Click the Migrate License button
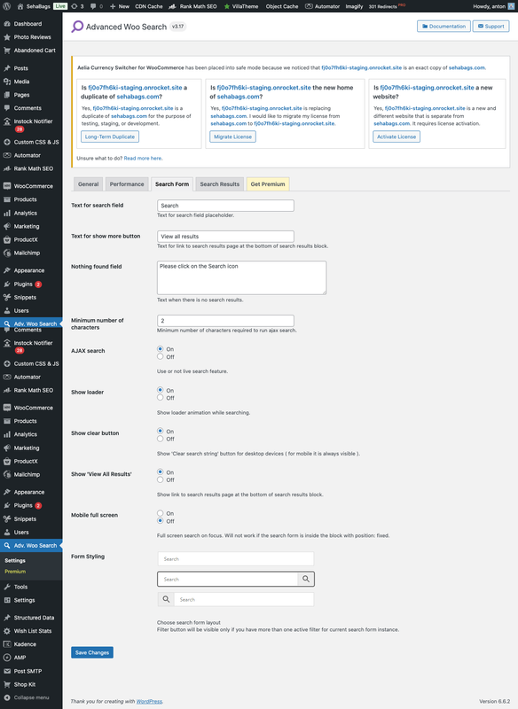 point(232,136)
